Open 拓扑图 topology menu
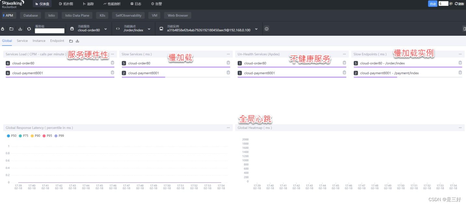Image resolution: width=466 pixels, height=205 pixels. [66, 4]
